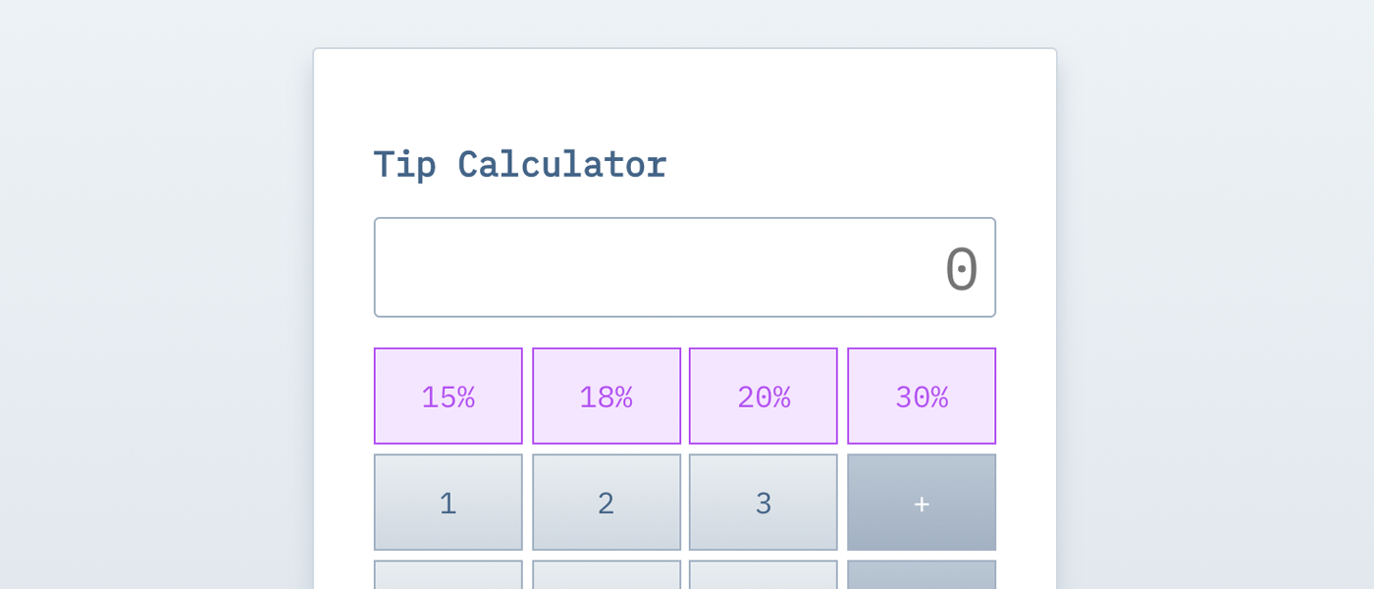Image resolution: width=1374 pixels, height=589 pixels.
Task: Focus the calculator display field
Action: click(x=685, y=267)
